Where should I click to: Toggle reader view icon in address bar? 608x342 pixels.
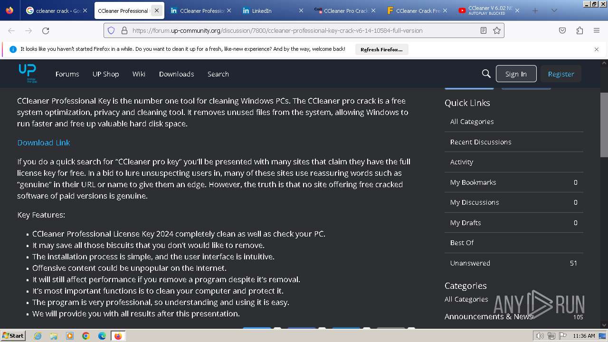[x=484, y=30]
